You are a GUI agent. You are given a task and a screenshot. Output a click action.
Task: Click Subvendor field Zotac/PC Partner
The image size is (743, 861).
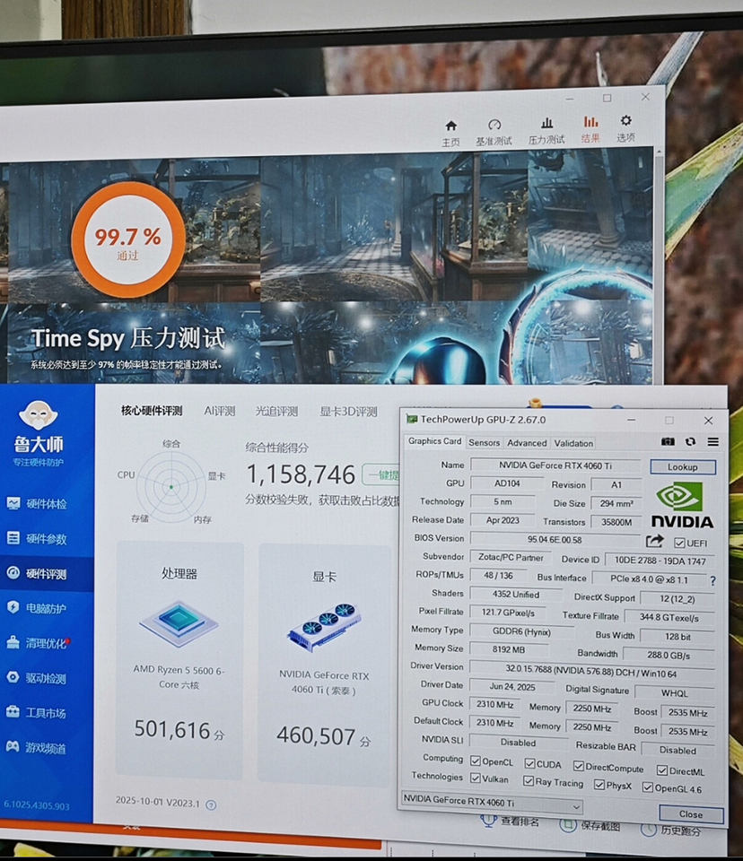[510, 557]
